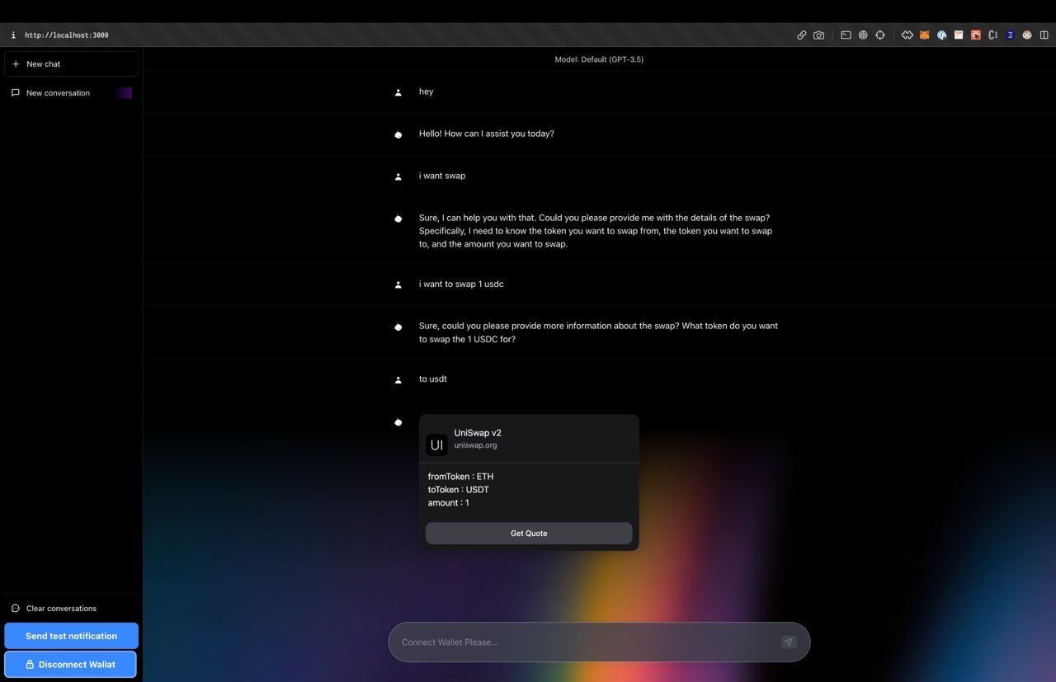1056x682 pixels.
Task: Start a New chat
Action: point(71,63)
